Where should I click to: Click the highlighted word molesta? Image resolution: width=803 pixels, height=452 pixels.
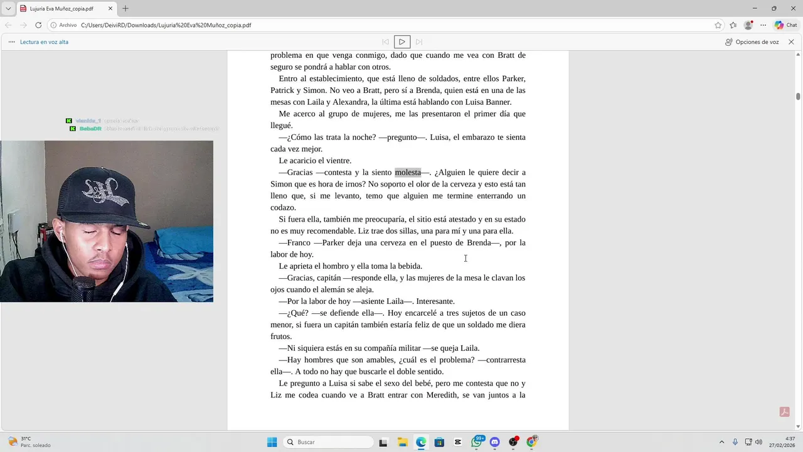(408, 172)
